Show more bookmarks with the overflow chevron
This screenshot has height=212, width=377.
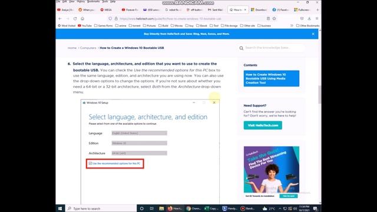[292, 25]
